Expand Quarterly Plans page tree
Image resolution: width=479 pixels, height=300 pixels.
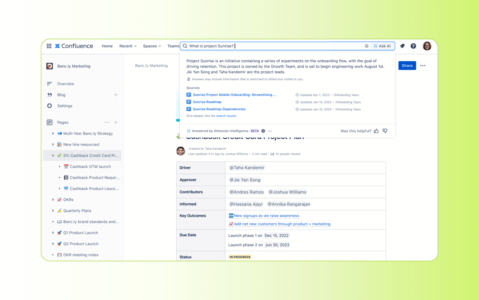53,211
